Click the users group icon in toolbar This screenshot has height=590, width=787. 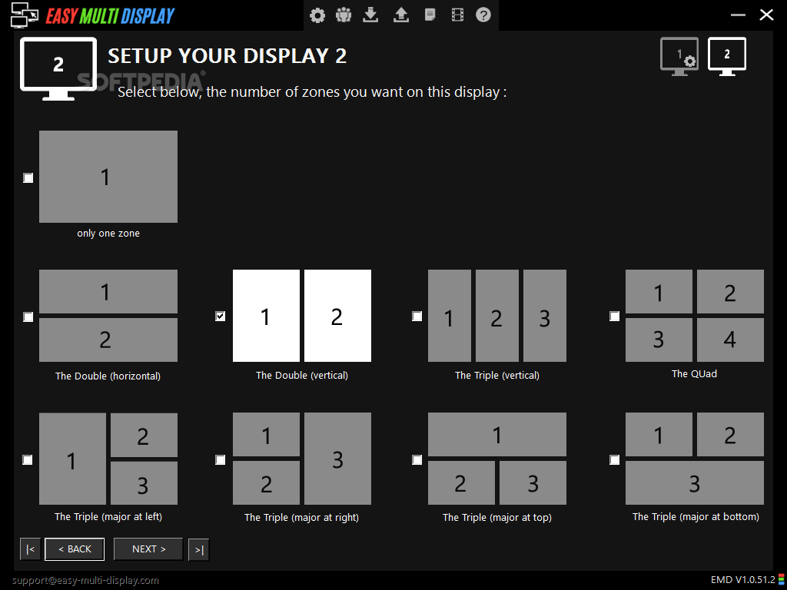(344, 15)
